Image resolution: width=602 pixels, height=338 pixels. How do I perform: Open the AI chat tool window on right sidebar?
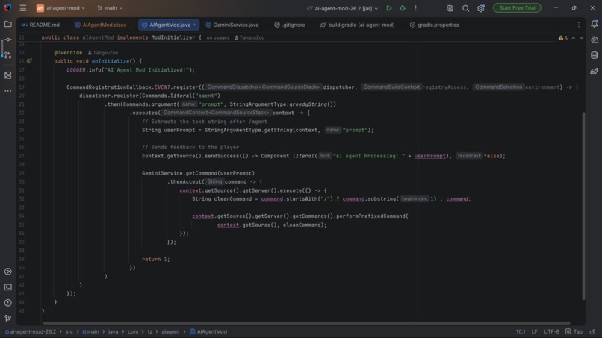(594, 40)
